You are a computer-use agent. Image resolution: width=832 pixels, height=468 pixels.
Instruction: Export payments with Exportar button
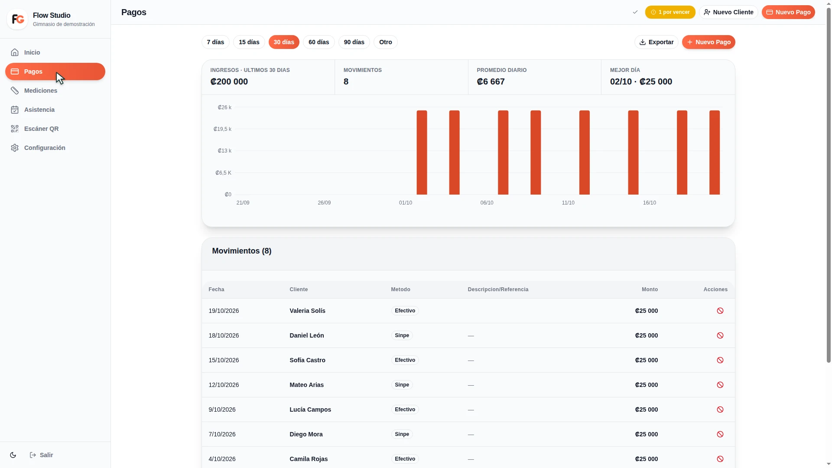tap(656, 42)
